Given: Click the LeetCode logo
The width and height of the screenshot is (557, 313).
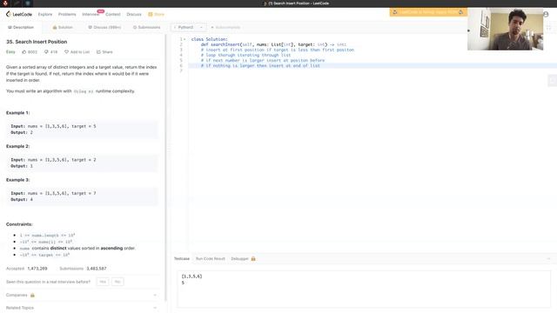Looking at the screenshot, I should tap(19, 14).
